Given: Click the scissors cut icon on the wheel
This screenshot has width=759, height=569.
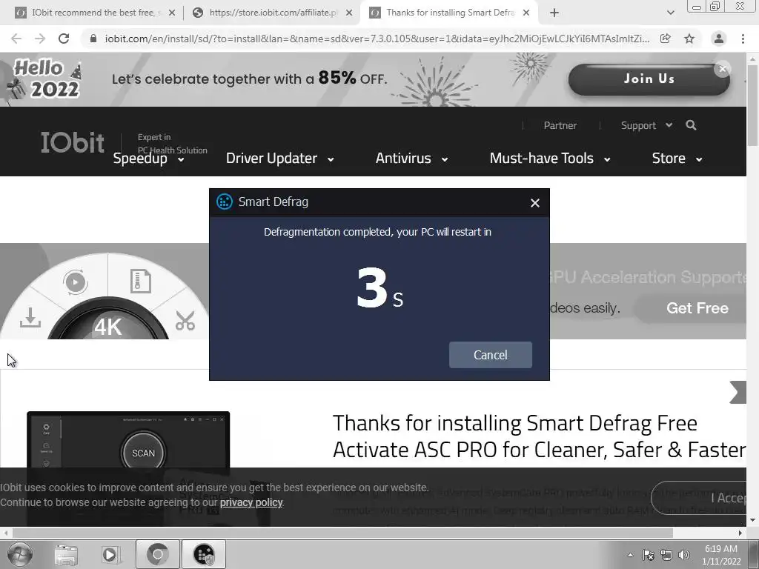Looking at the screenshot, I should (185, 320).
